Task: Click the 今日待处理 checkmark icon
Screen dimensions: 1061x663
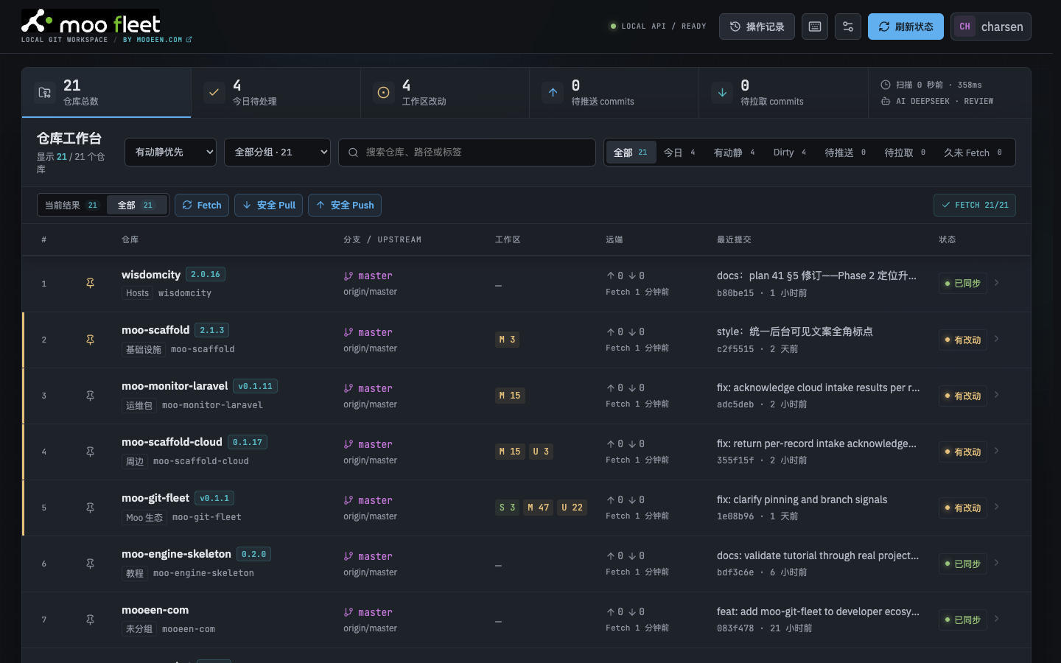Action: tap(214, 93)
